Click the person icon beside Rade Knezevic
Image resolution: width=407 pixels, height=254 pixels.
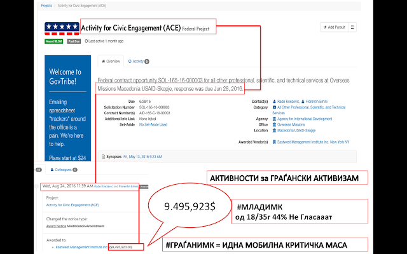(274, 102)
